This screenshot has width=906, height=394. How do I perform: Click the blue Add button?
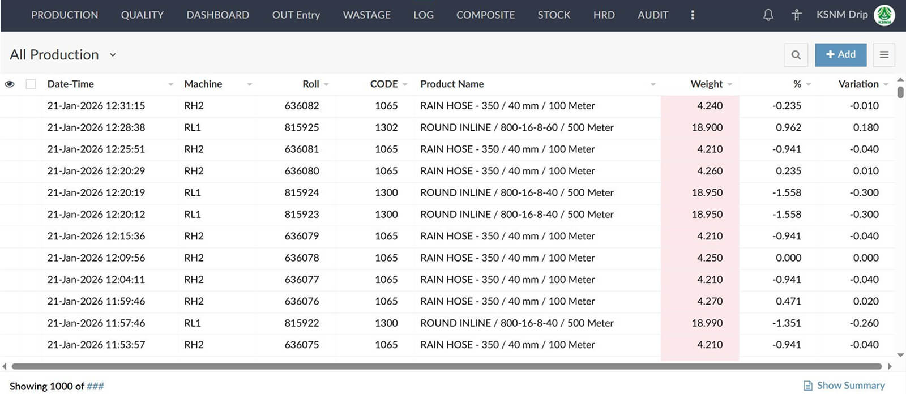coord(841,55)
